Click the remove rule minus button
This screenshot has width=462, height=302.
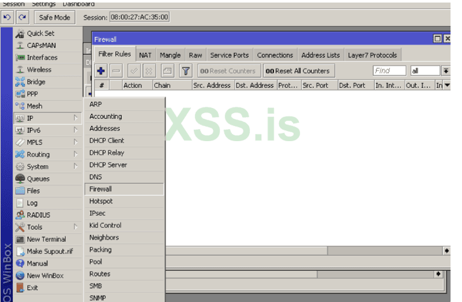click(x=117, y=71)
